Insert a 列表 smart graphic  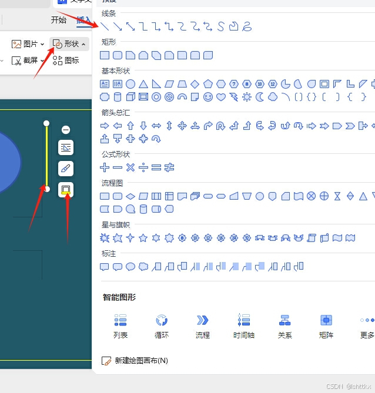point(120,326)
